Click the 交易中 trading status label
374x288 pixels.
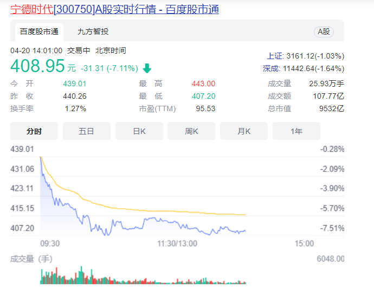pos(79,50)
